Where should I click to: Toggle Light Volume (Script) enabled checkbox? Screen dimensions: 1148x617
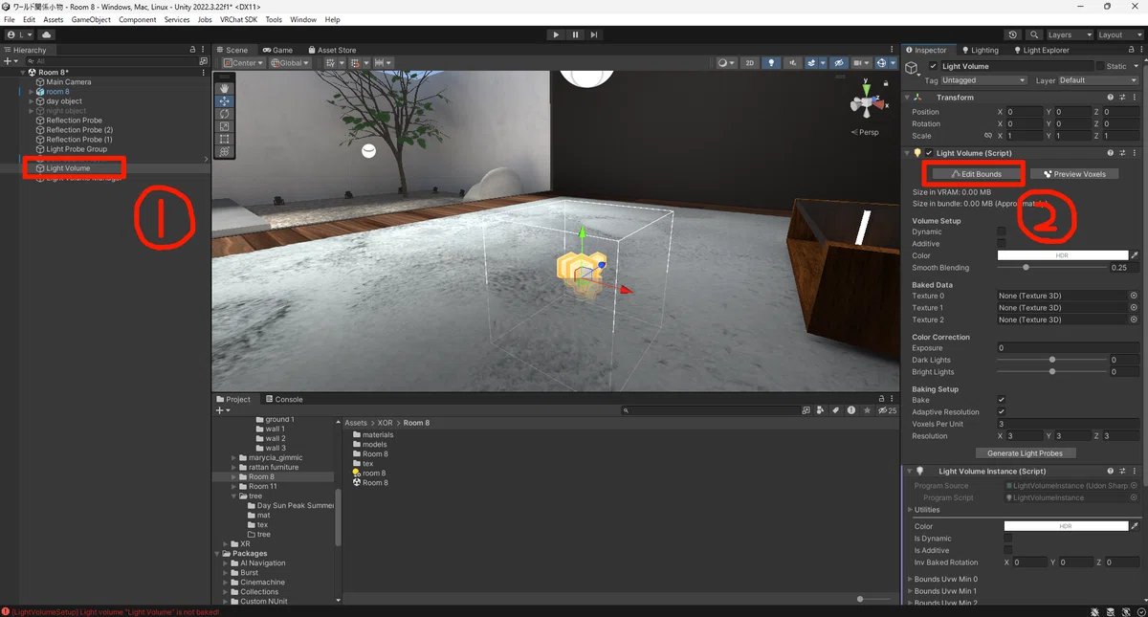point(929,153)
